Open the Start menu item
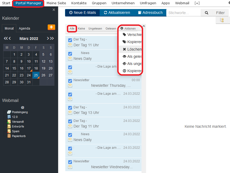The image size is (230, 173). pos(6,3)
